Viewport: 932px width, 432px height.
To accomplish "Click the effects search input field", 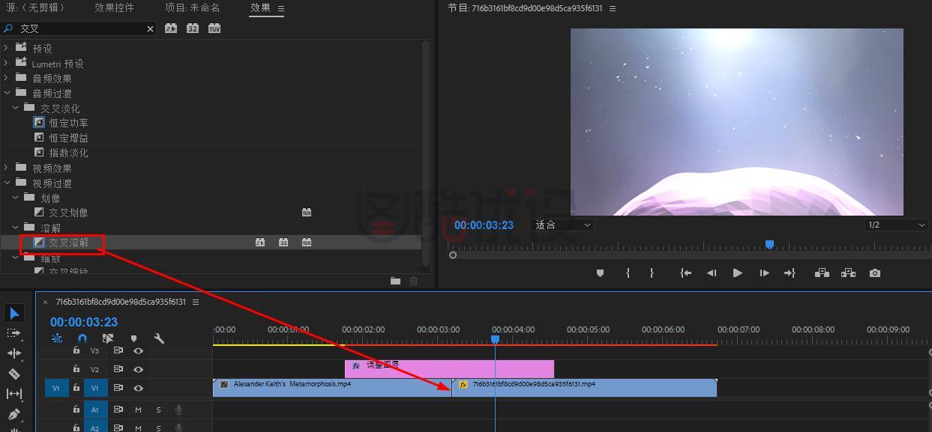I will point(79,28).
